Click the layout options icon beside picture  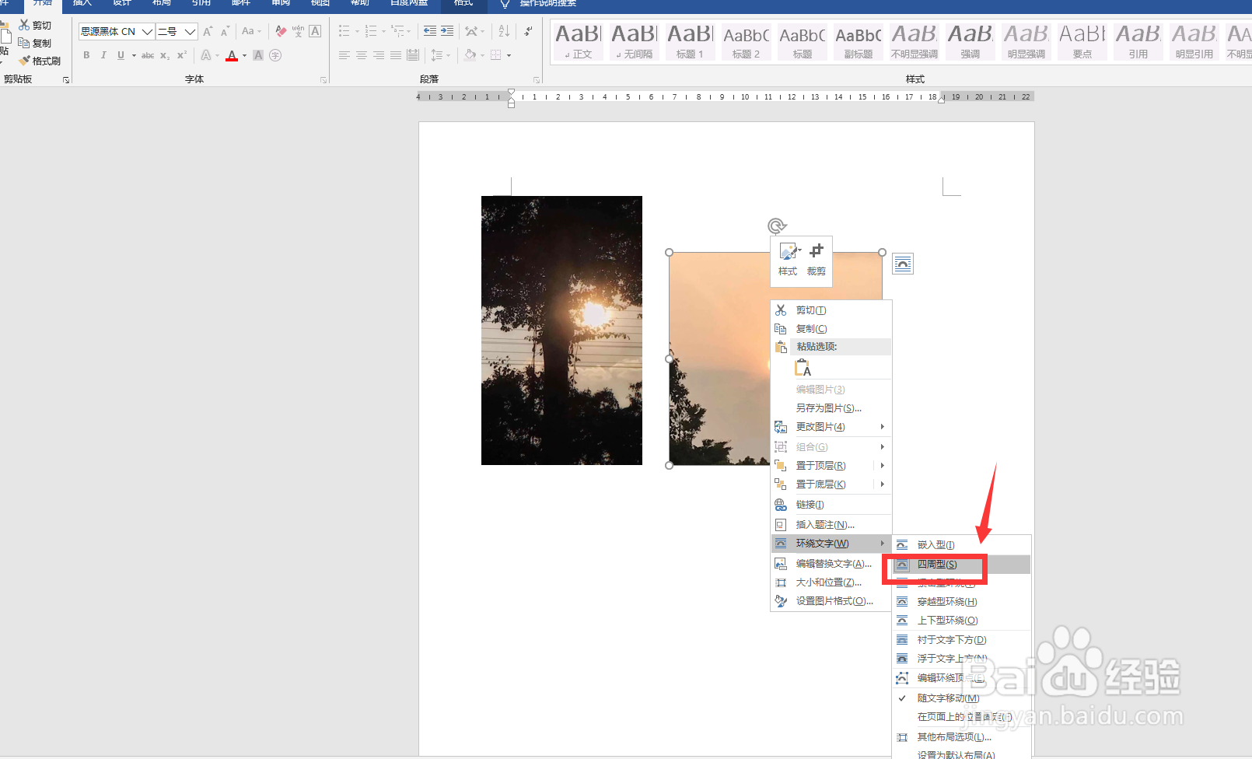coord(903,264)
